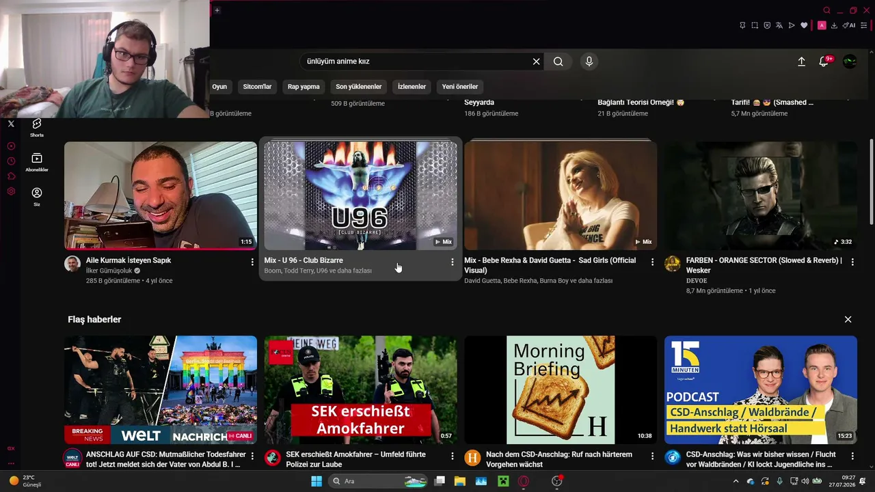This screenshot has width=875, height=492.
Task: Open 'Nach dem CSD-Anschlag' video title
Action: 558,459
